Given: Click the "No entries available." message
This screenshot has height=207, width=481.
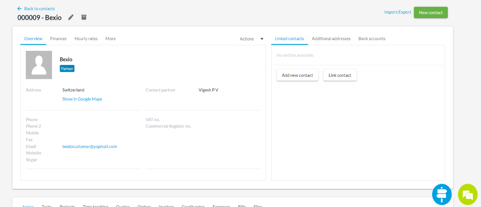Looking at the screenshot, I should 295,55.
